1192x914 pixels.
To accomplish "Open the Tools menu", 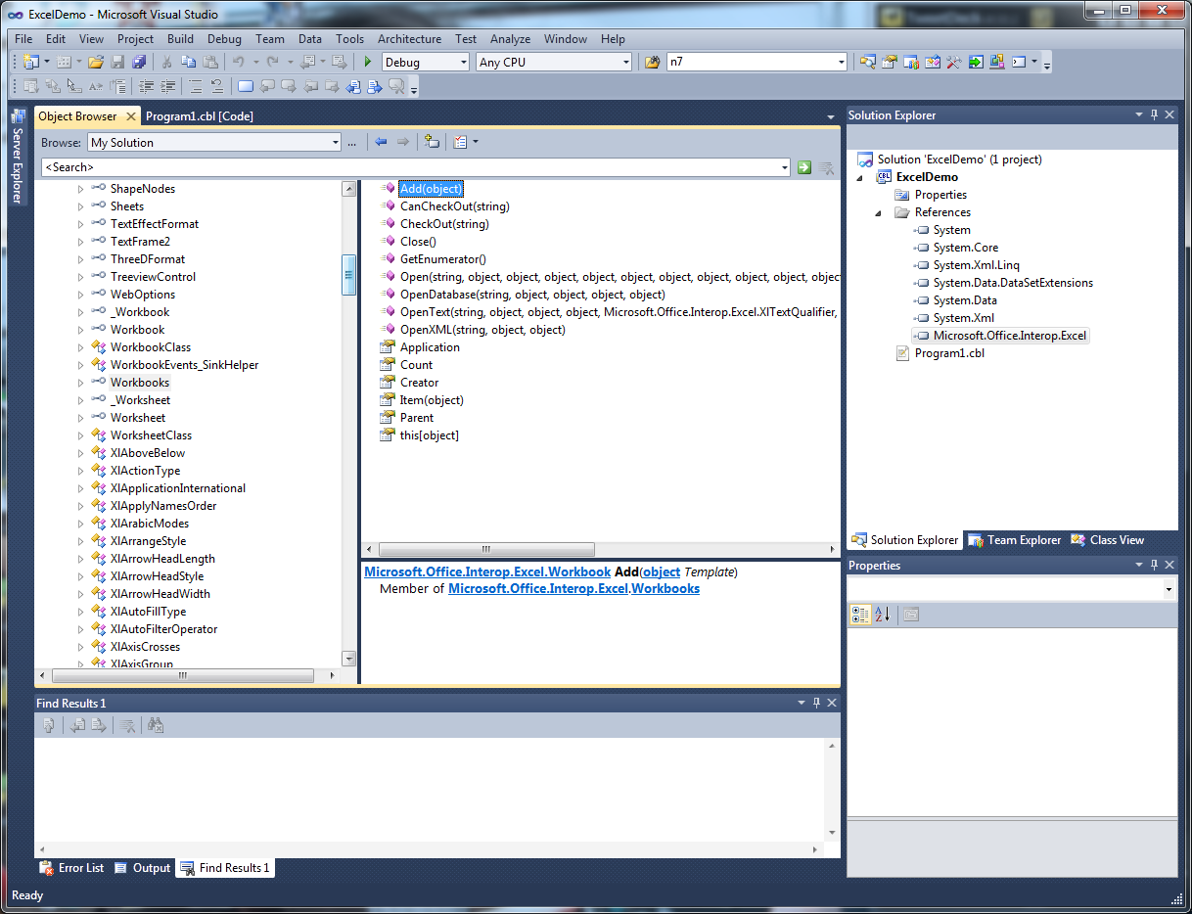I will coord(349,39).
